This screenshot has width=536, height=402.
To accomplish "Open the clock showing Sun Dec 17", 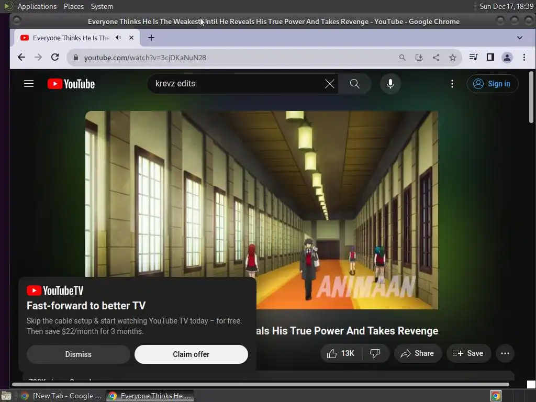I will click(506, 6).
